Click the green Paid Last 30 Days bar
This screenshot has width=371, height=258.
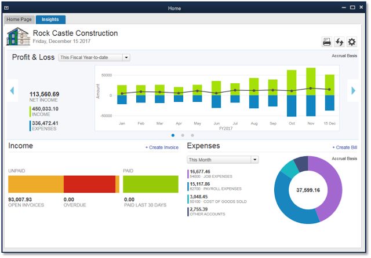(x=150, y=184)
